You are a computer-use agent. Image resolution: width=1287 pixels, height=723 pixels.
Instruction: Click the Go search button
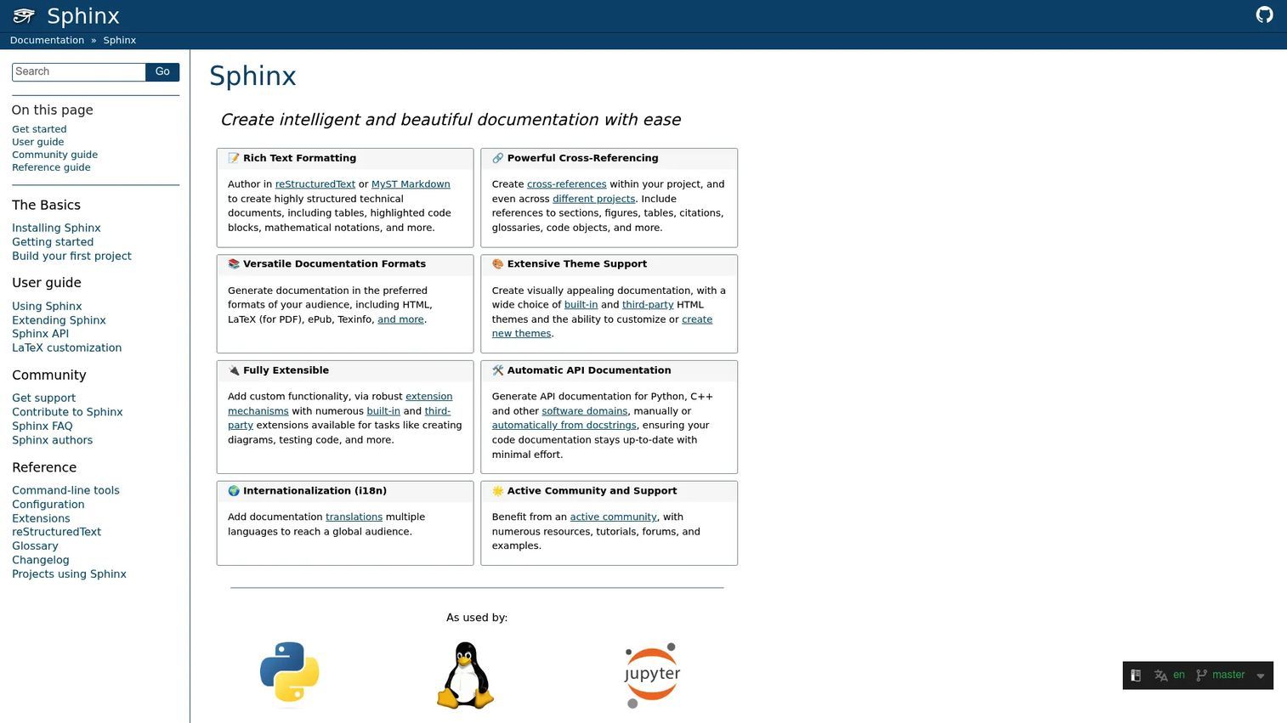(162, 72)
